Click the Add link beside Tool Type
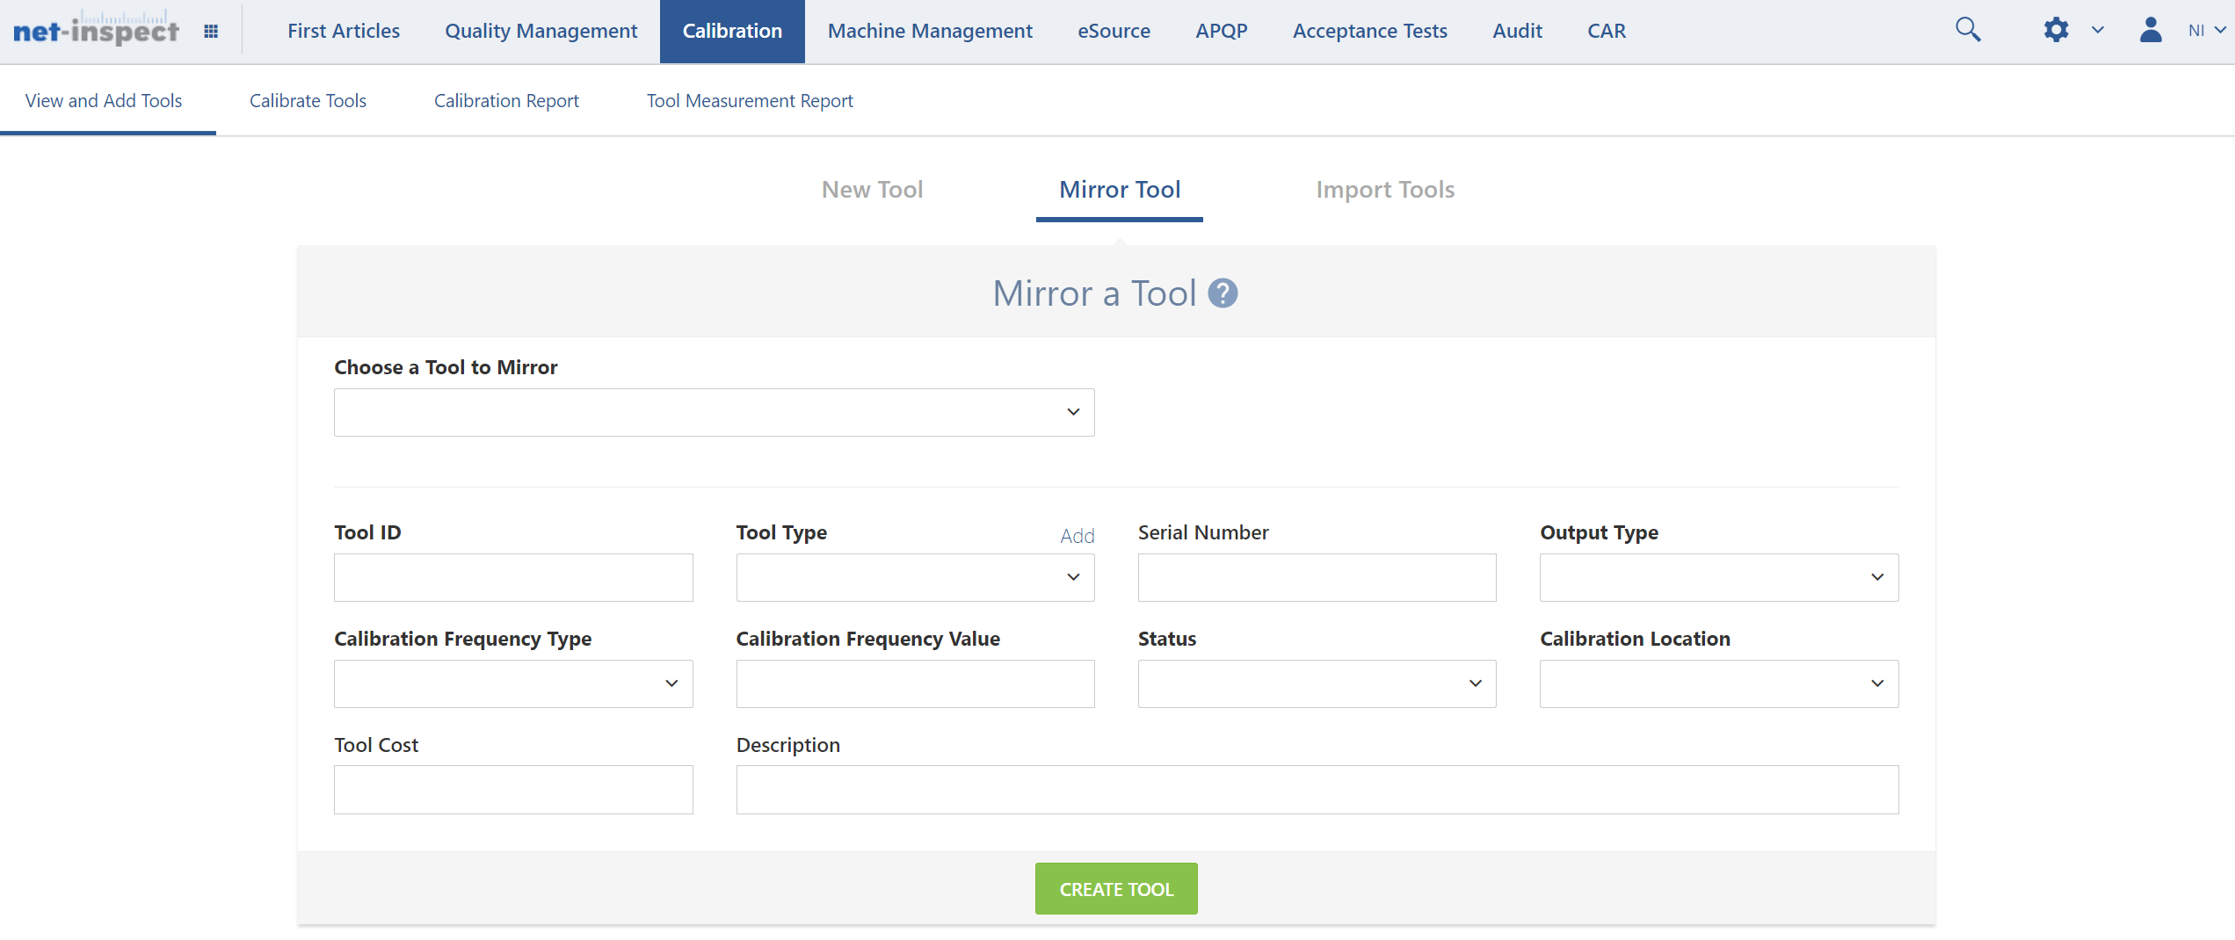2235x940 pixels. point(1077,535)
